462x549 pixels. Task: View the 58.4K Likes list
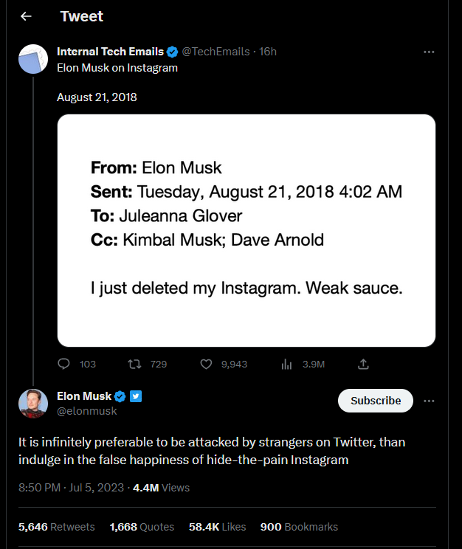217,527
